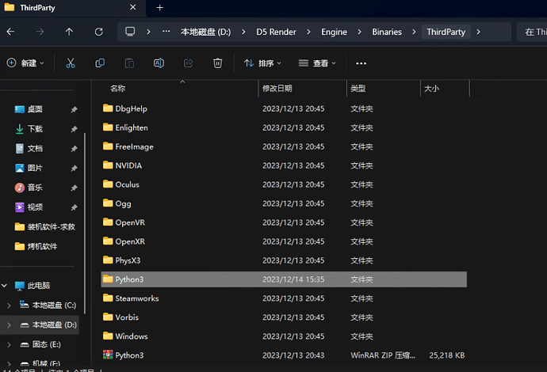Refresh the current folder view
The width and height of the screenshot is (547, 372).
click(99, 32)
